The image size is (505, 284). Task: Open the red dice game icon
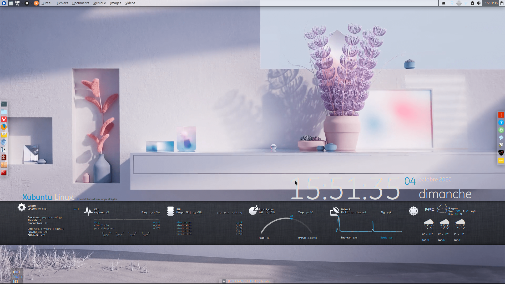(x=4, y=173)
